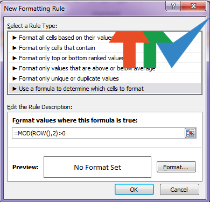Confirm the rule with OK
Screen dimensions: 210x202
pos(134,190)
